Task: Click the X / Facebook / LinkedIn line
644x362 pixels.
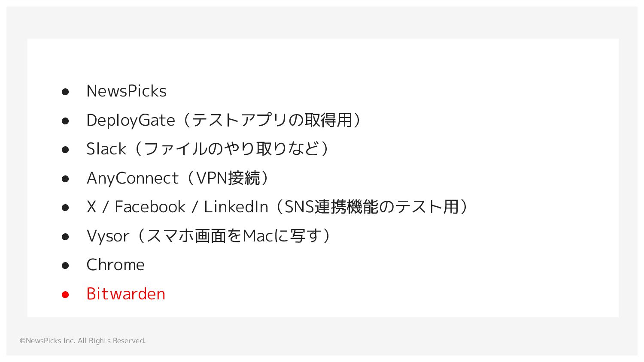Action: tap(277, 207)
